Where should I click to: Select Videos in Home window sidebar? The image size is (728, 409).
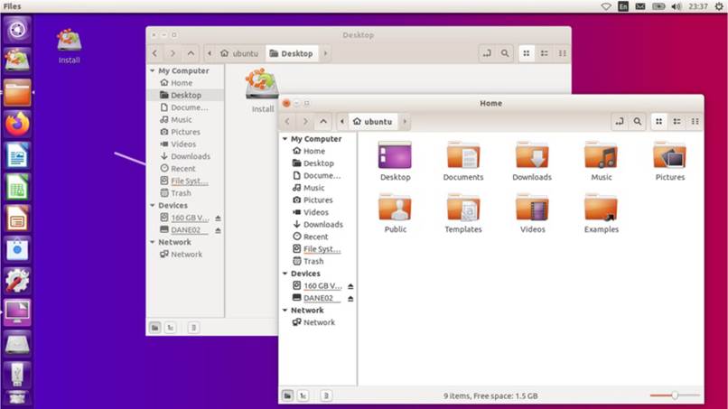tap(311, 212)
